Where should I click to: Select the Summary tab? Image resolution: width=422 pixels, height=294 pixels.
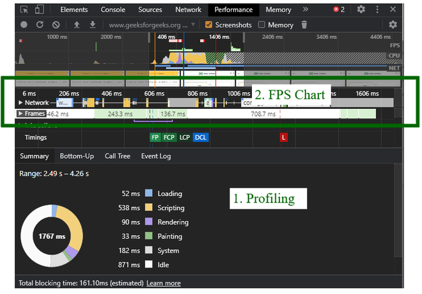[x=35, y=156]
